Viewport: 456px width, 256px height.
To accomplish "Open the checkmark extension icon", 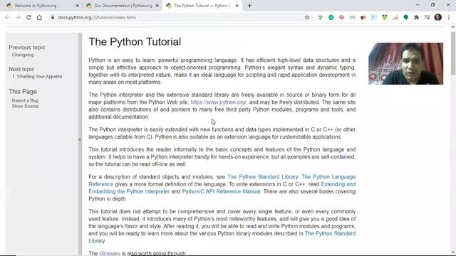I will coord(320,17).
